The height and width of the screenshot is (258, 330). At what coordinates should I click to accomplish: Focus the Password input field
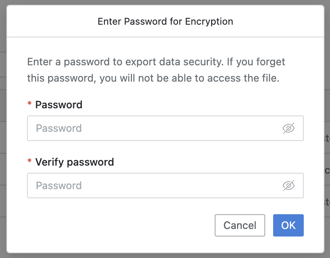pyautogui.click(x=165, y=128)
